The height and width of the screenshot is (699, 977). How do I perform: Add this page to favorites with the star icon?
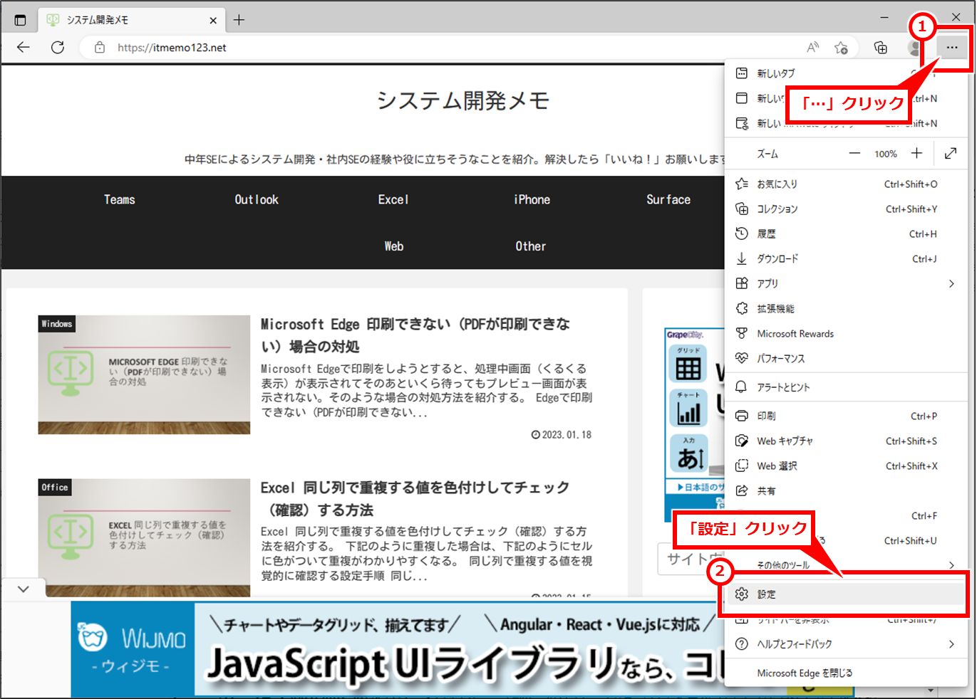pos(841,48)
